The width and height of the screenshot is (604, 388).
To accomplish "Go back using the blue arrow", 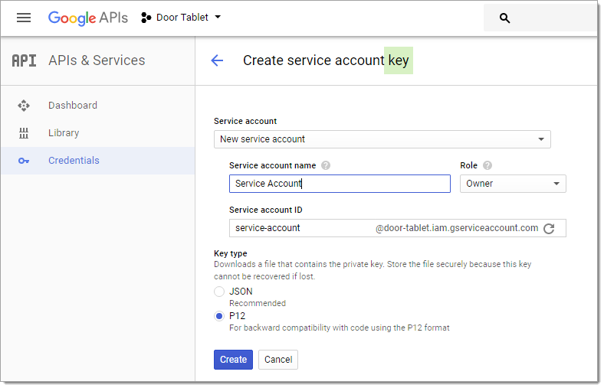I will [x=217, y=60].
